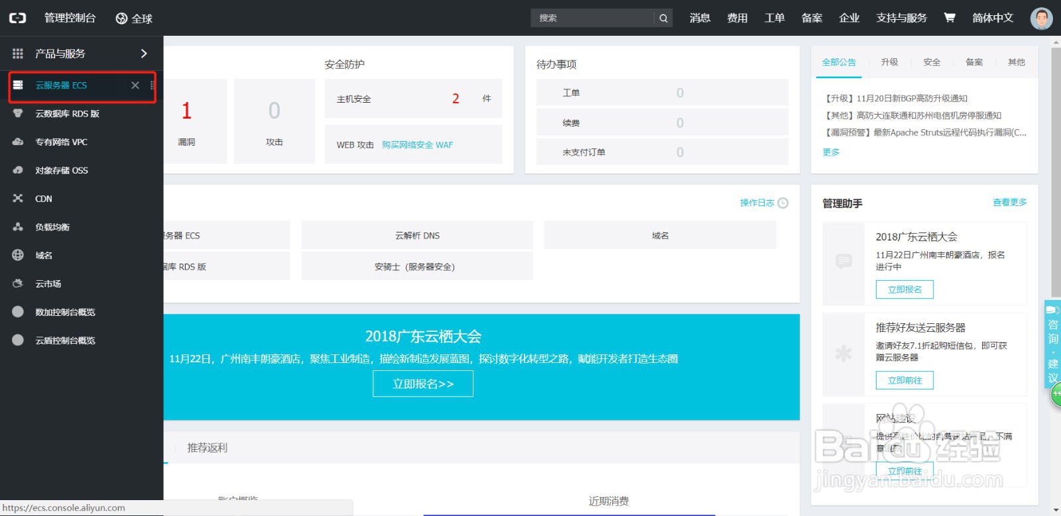This screenshot has height=516, width=1061.
Task: Click the 咨询 chat bubble icon
Action: (x=1052, y=309)
